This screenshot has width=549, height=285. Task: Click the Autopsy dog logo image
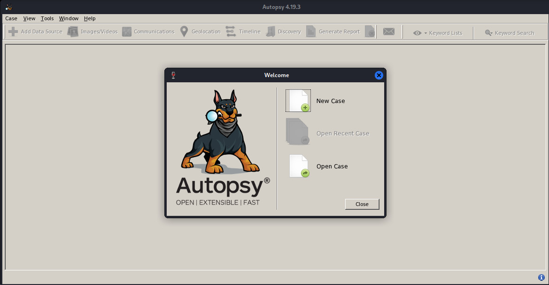coord(221,132)
